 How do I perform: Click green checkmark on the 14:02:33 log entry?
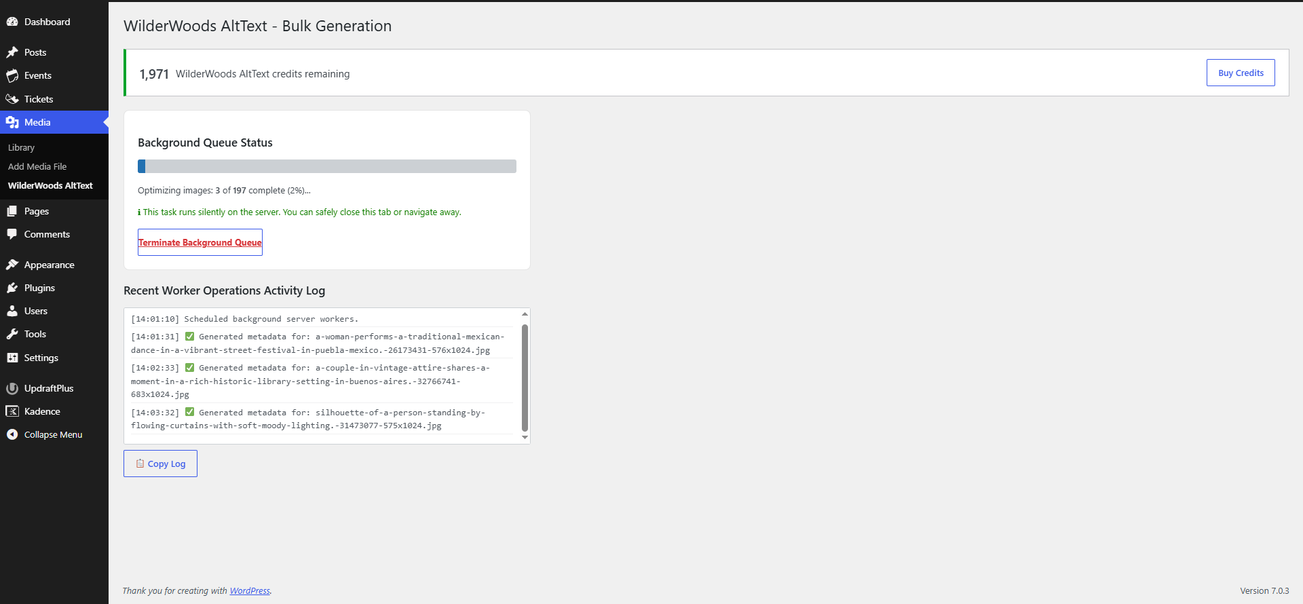190,368
